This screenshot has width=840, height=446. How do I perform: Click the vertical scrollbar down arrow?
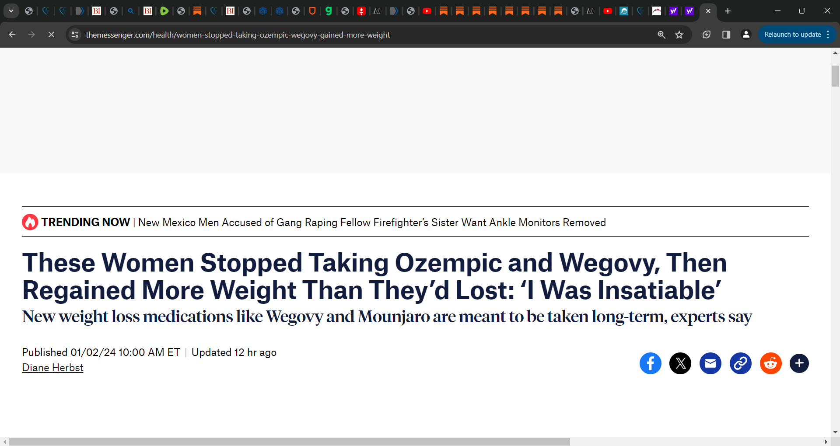click(x=835, y=432)
